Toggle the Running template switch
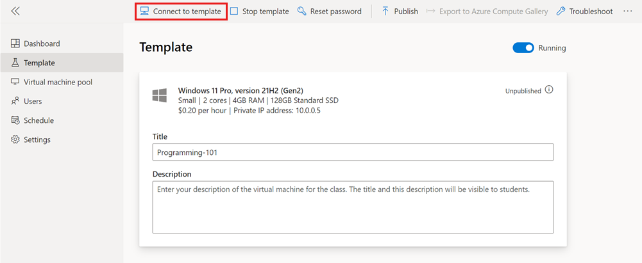 pyautogui.click(x=523, y=48)
